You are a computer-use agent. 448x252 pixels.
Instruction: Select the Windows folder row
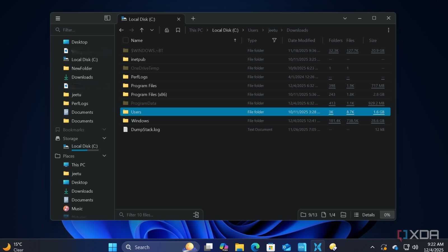pos(255,121)
